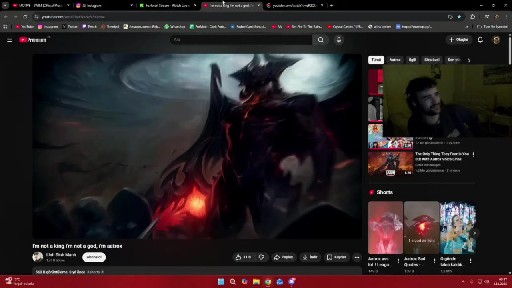This screenshot has height=288, width=512.
Task: Open the I stood as light short
Action: [x=422, y=227]
